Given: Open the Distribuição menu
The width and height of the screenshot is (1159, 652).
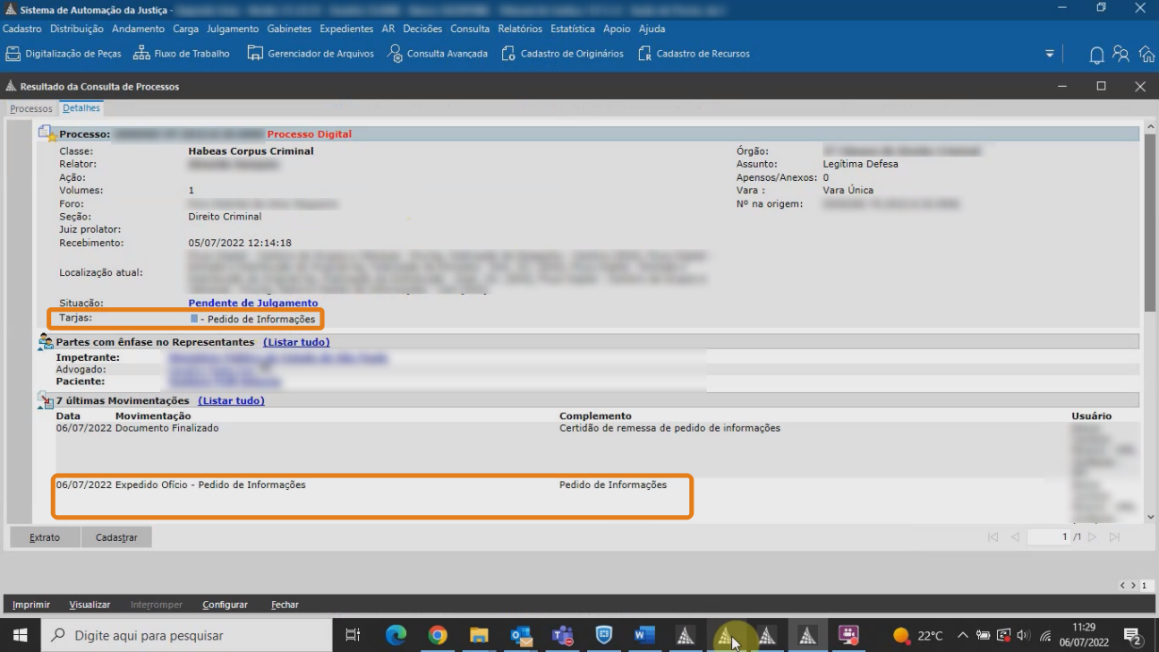Looking at the screenshot, I should [x=77, y=29].
